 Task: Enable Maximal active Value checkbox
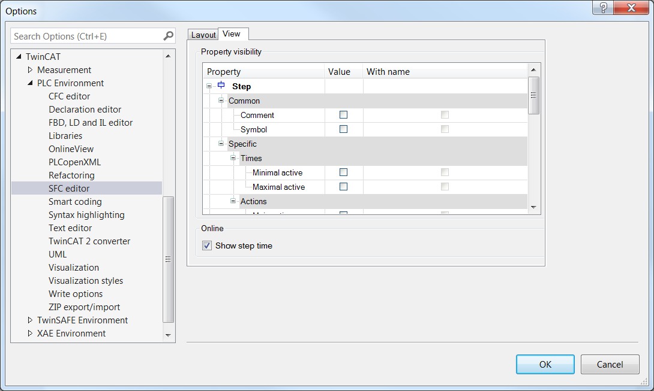(343, 187)
